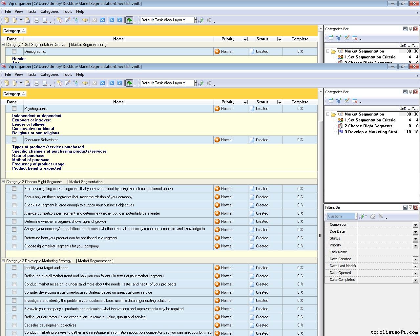Viewport: 420px width, 336px height.
Task: Tick checkbox for 'Set sales development objectives'
Action: pyautogui.click(x=14, y=325)
